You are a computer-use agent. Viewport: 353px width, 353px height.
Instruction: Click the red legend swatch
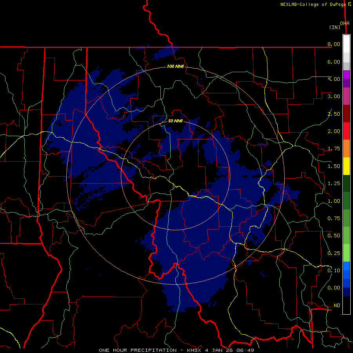346,131
